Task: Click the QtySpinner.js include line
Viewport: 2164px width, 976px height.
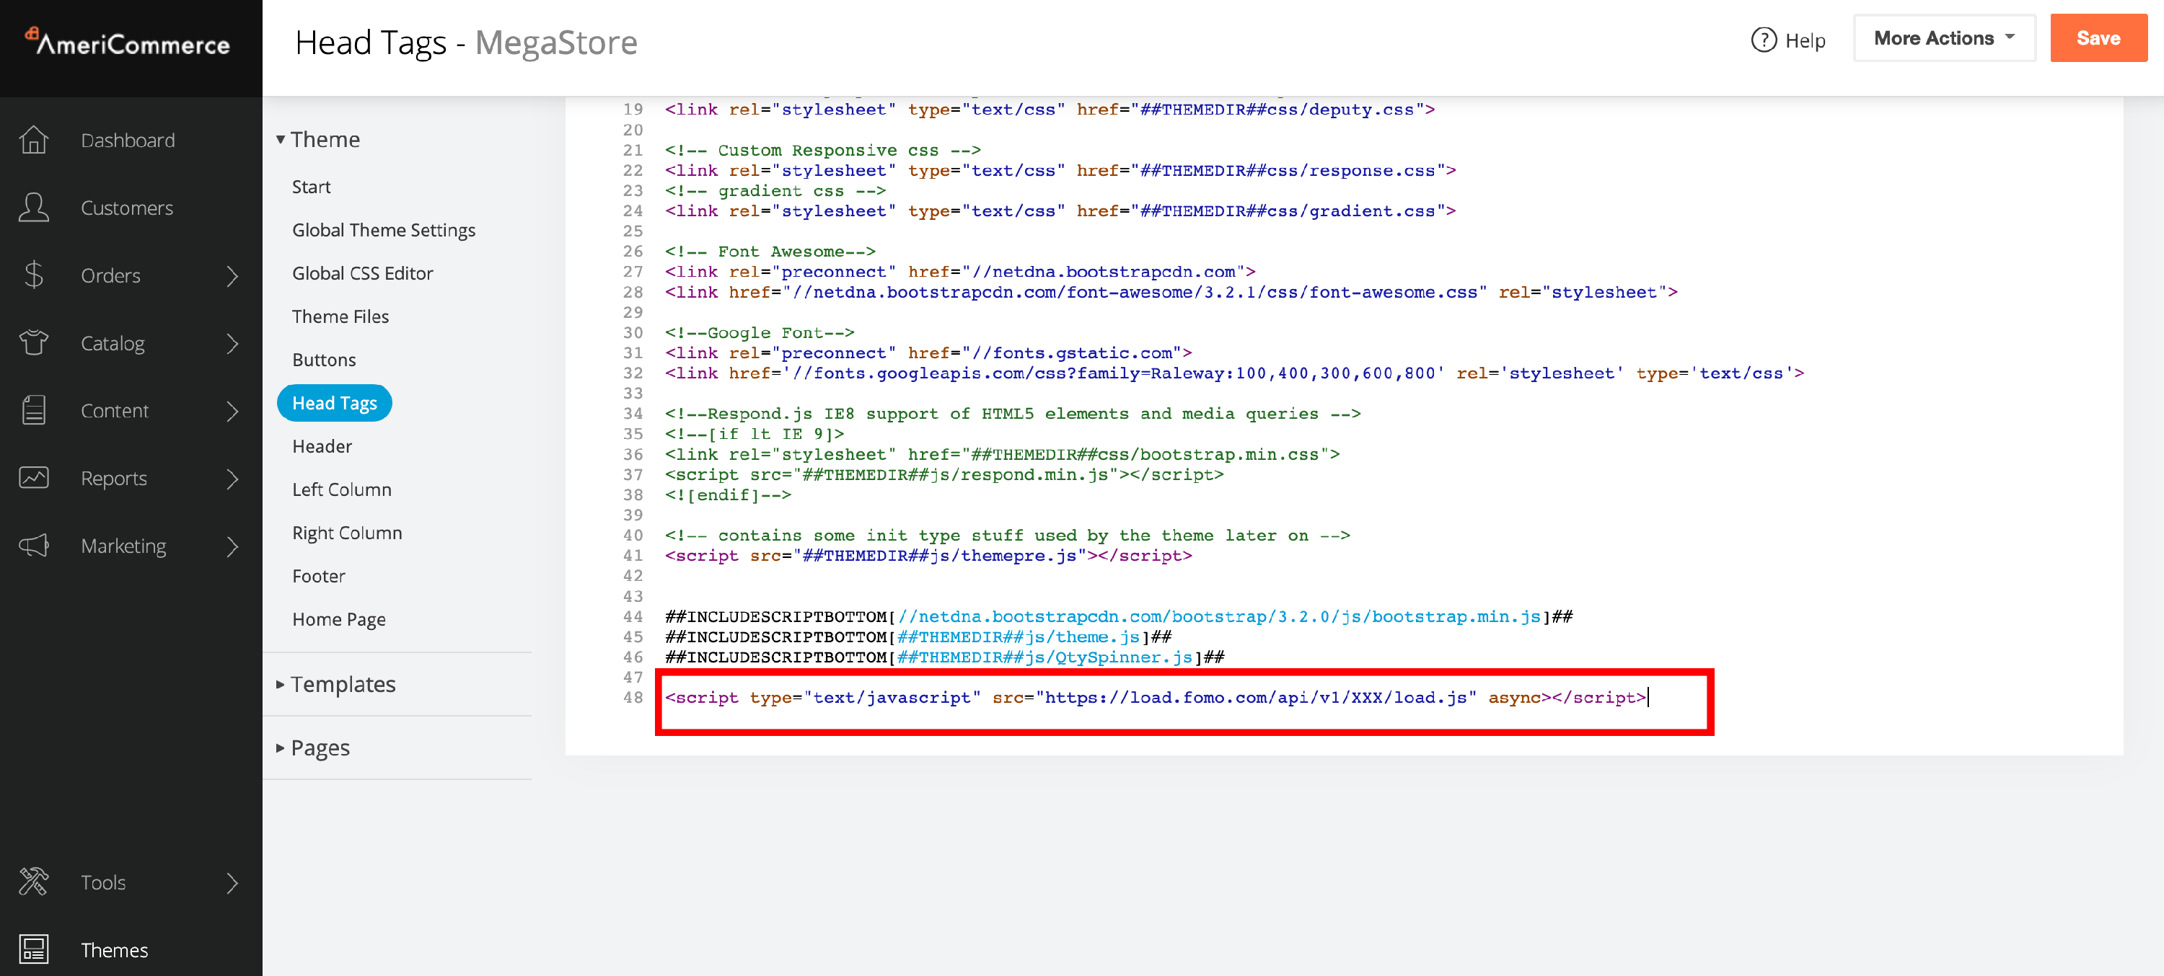Action: click(944, 657)
